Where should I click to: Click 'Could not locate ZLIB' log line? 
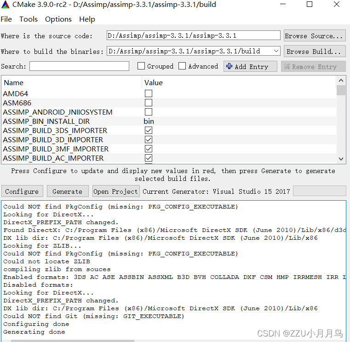point(46,261)
